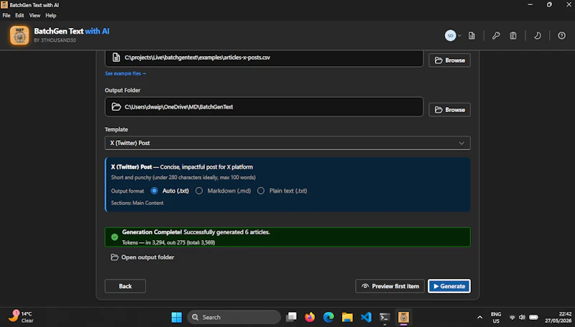This screenshot has height=327, width=575.
Task: Open the Help menu
Action: (x=50, y=15)
